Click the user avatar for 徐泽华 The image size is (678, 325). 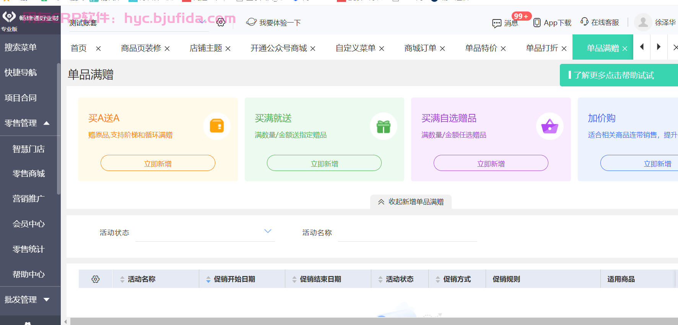(x=643, y=22)
